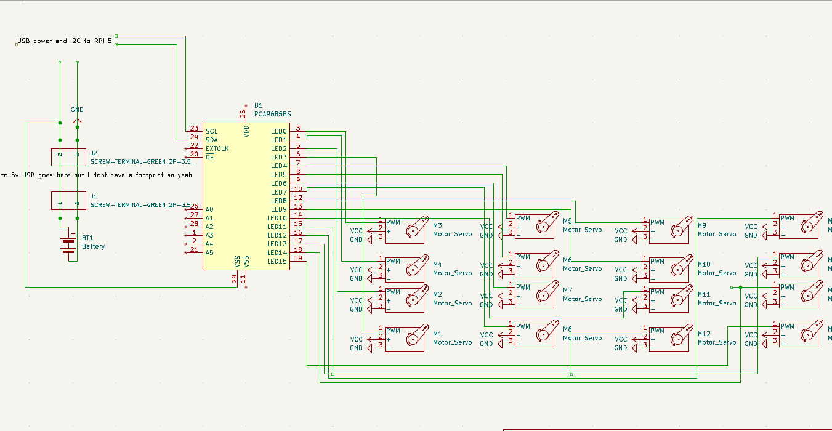Image resolution: width=832 pixels, height=431 pixels.
Task: Select the SDA pin on U1
Action: (211, 140)
